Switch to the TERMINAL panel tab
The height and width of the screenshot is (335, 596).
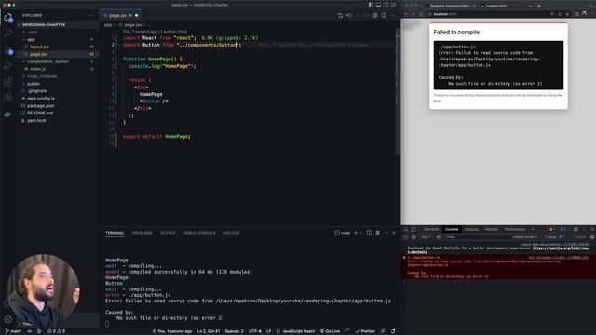115,233
